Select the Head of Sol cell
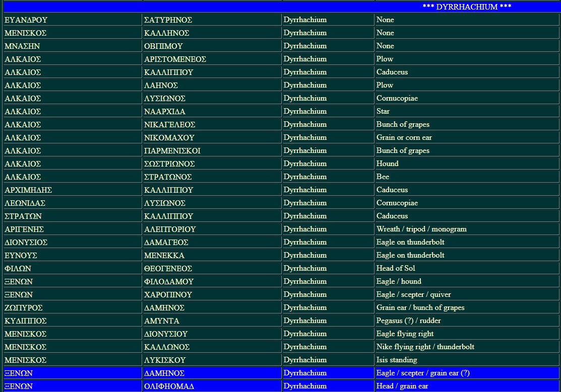The image size is (561, 392). click(396, 268)
